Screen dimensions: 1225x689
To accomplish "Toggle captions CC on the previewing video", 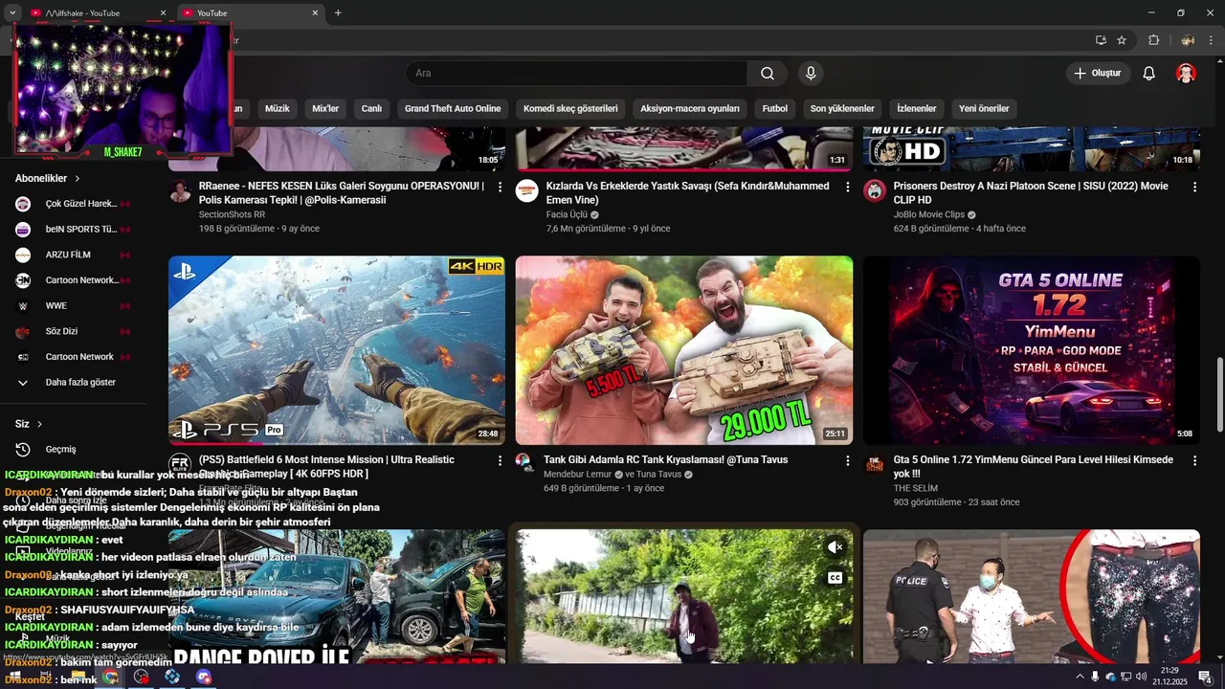I will (x=835, y=578).
